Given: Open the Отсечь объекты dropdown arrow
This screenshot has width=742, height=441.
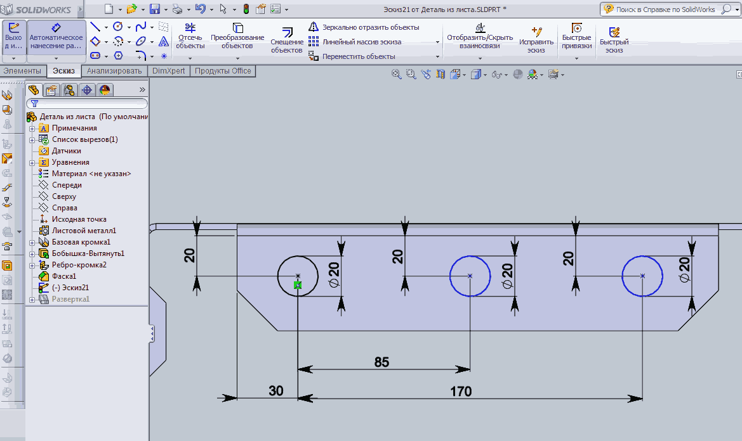Looking at the screenshot, I should click(190, 58).
